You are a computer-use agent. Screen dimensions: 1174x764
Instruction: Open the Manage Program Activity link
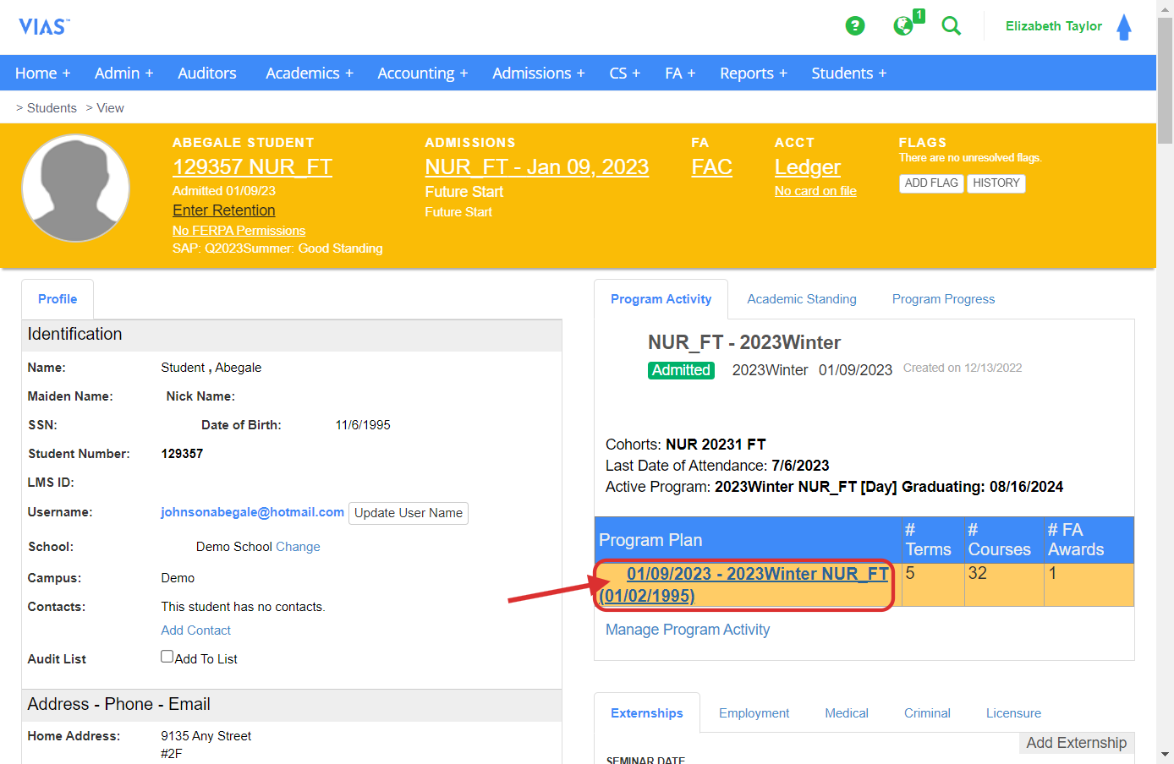point(688,630)
